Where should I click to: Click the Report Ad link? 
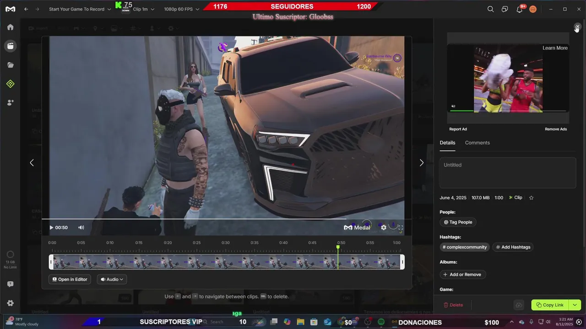click(458, 129)
